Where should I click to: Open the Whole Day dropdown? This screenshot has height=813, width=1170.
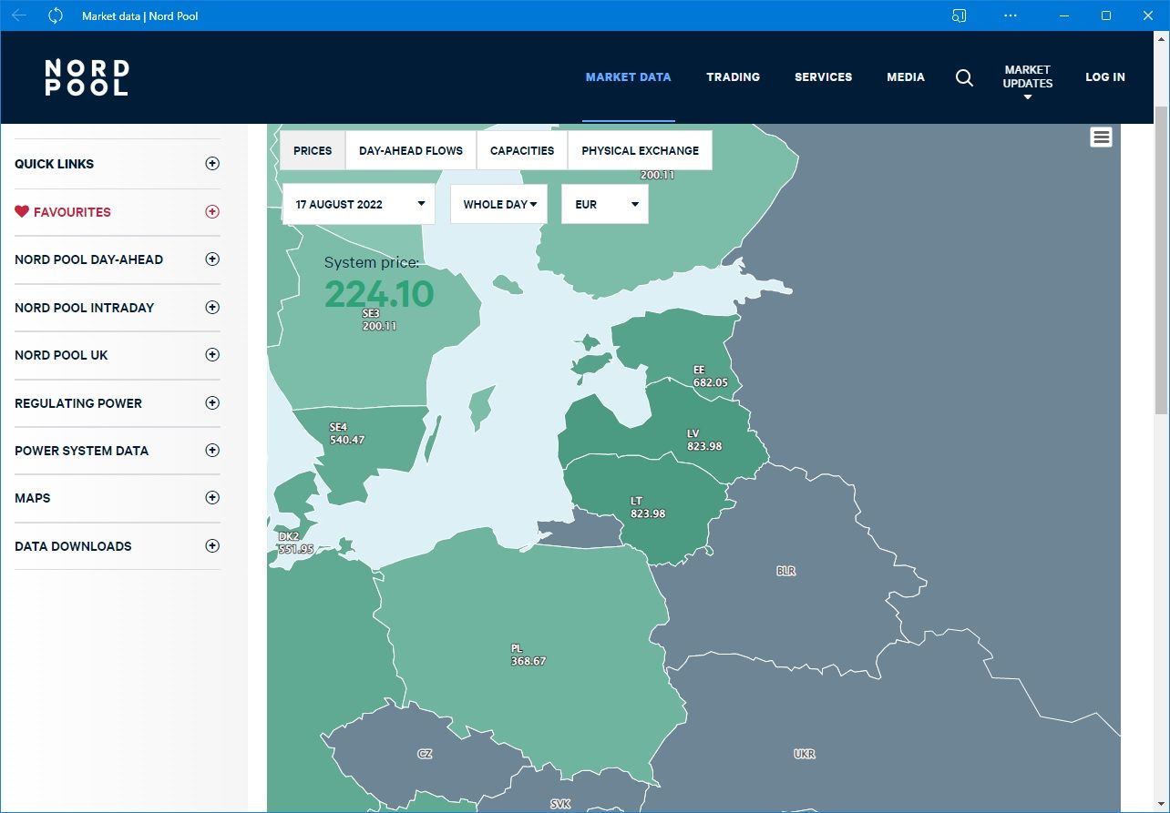(x=499, y=204)
